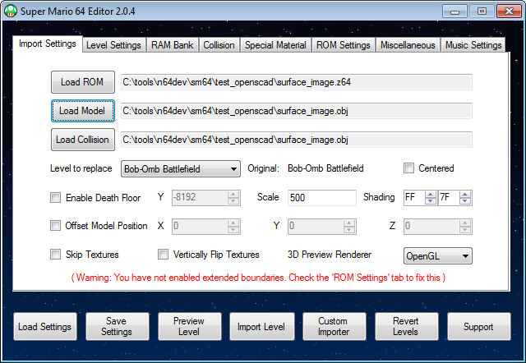Go to the Collision tab
This screenshot has width=526, height=363.
(x=220, y=45)
